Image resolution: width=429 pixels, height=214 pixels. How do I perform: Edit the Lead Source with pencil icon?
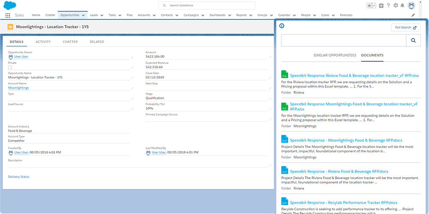(x=132, y=109)
